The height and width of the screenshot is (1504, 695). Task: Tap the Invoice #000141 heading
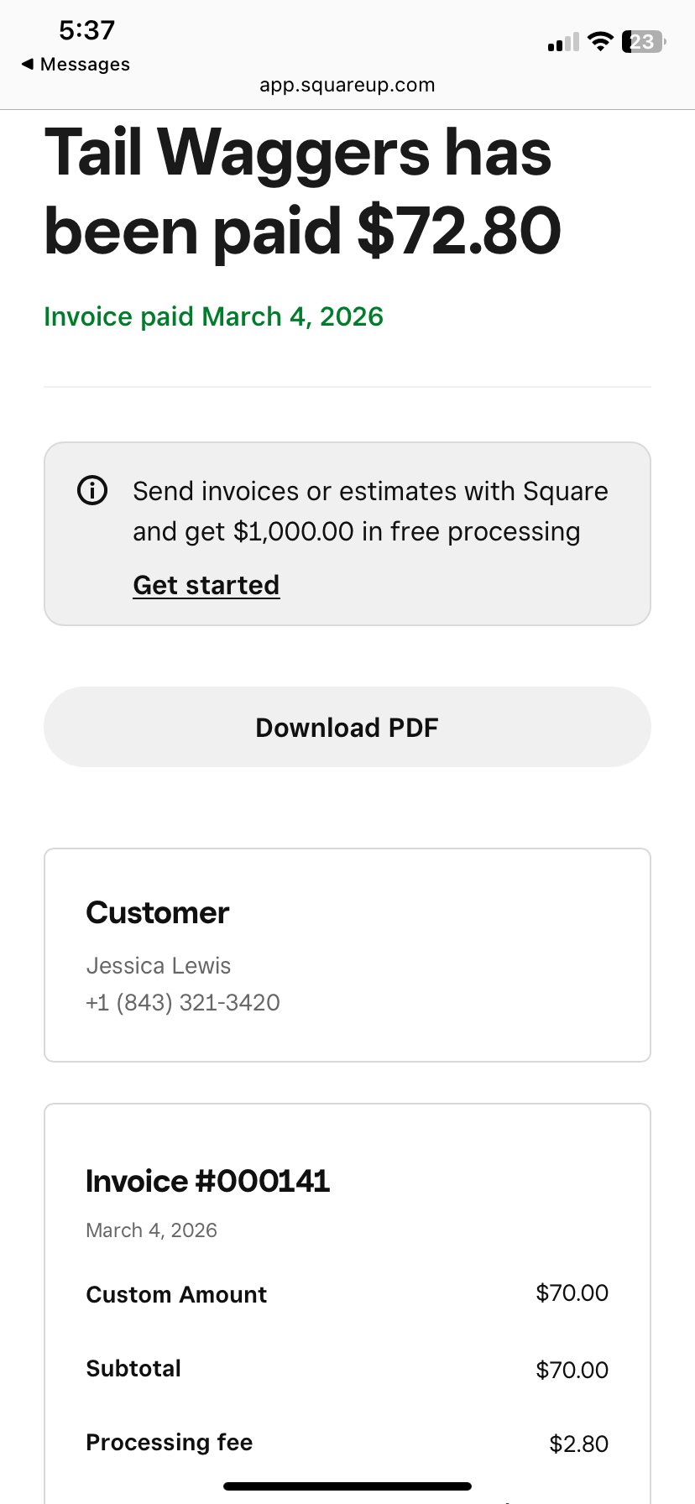pyautogui.click(x=208, y=1181)
